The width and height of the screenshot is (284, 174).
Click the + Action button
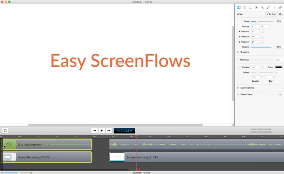point(271,14)
